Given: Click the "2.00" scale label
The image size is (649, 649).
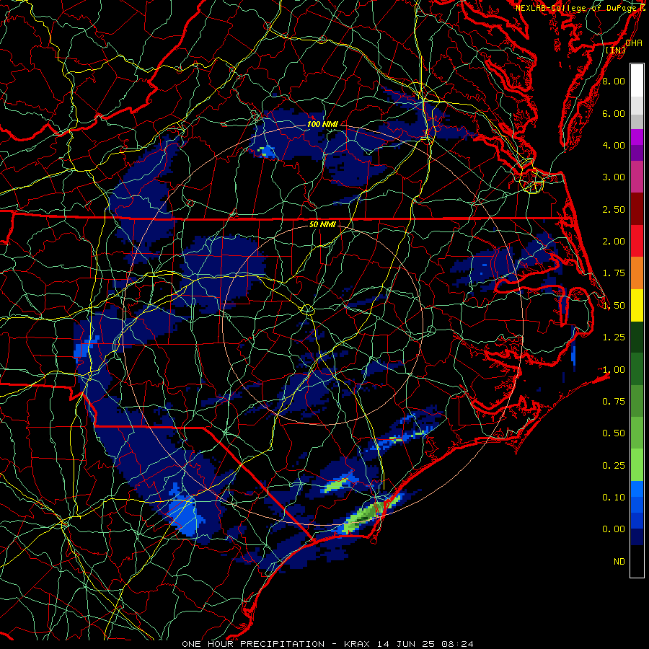Looking at the screenshot, I should [x=614, y=242].
